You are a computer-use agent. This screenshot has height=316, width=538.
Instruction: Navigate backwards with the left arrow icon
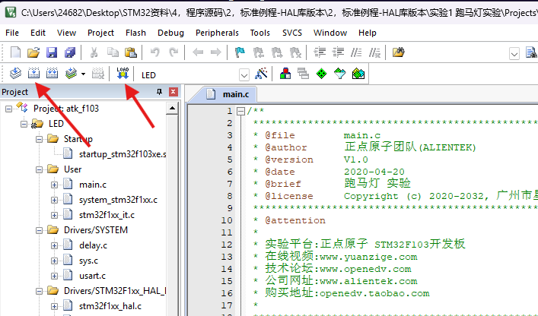click(198, 52)
